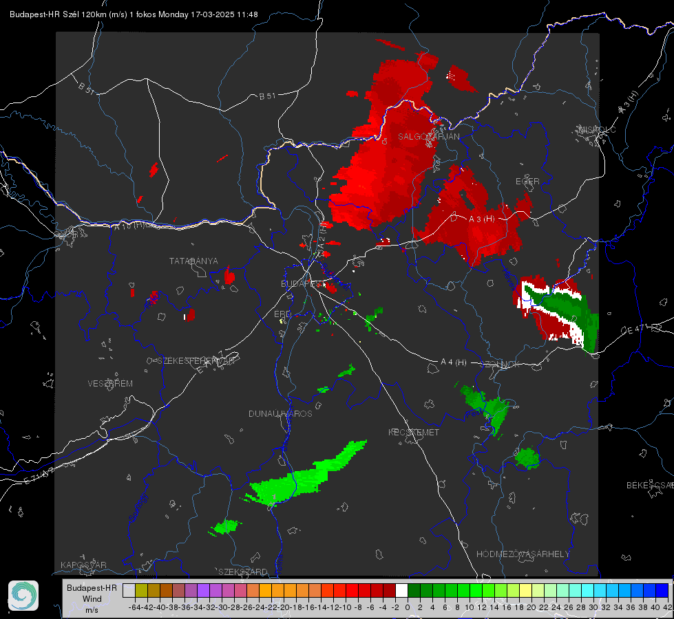Image resolution: width=674 pixels, height=619 pixels.
Task: Click the white swatch between -2 and 0
Action: coord(402,590)
